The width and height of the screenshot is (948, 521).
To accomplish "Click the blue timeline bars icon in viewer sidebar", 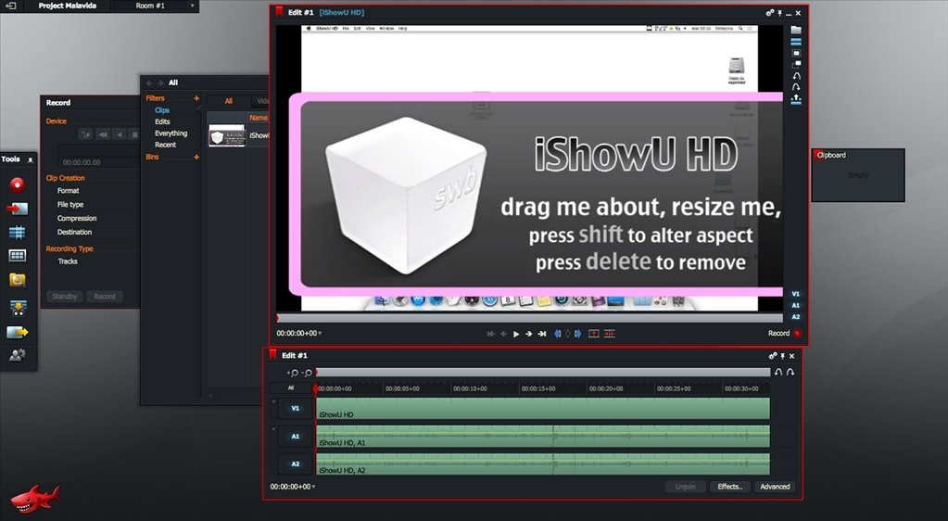I will tap(796, 42).
